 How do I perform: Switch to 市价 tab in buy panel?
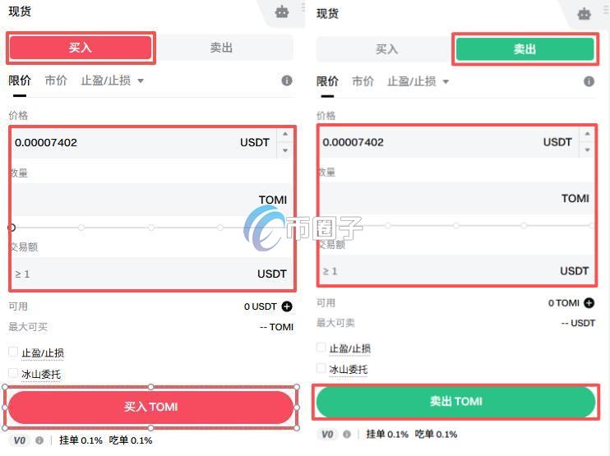56,81
